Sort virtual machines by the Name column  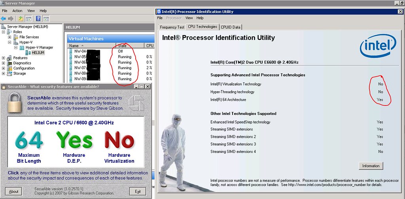92,46
